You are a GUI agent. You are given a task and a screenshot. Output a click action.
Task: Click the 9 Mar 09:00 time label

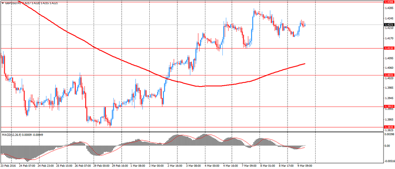tap(305, 166)
